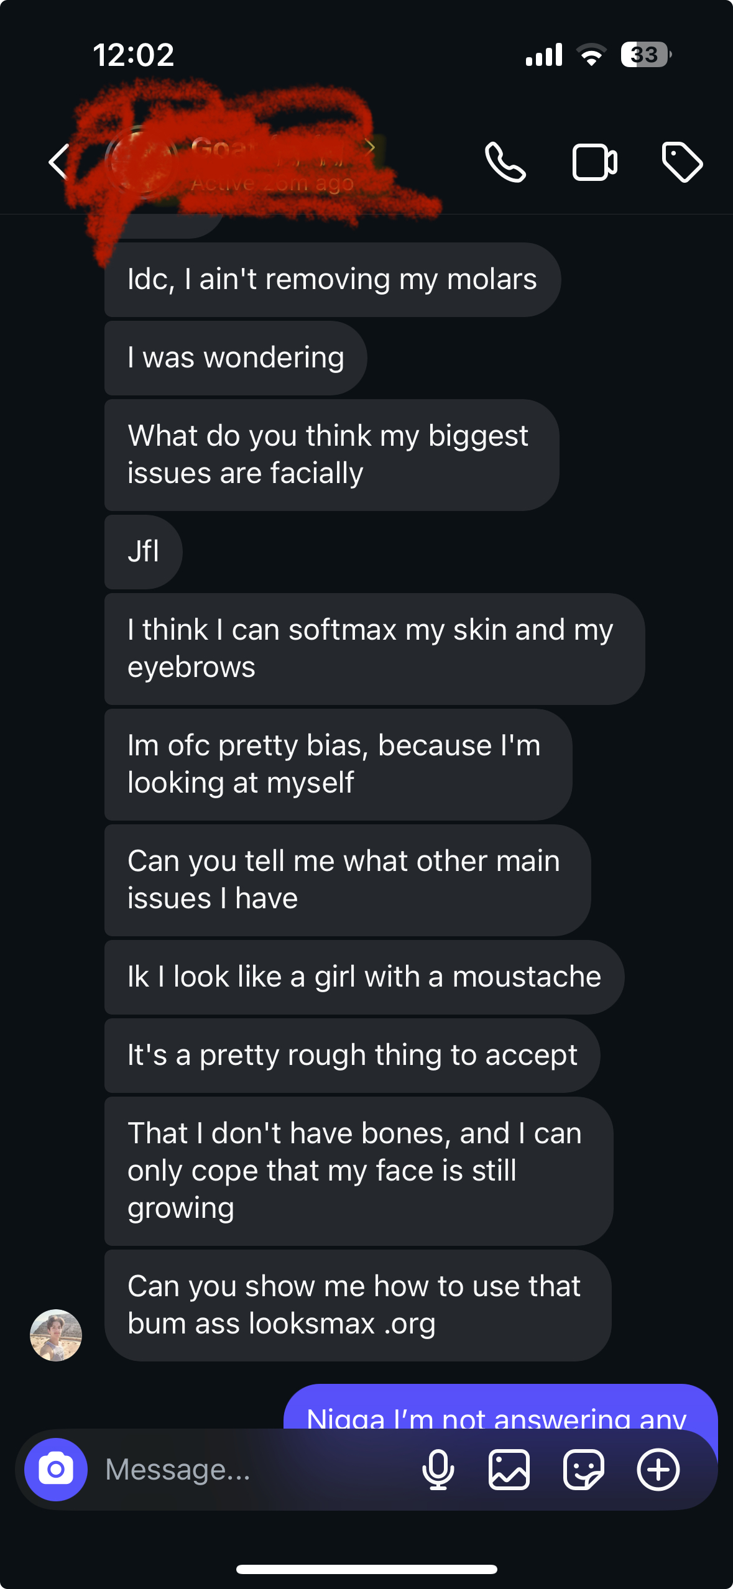Tap the "It's a pretty rough thing" message
733x1589 pixels.
[x=352, y=1056]
